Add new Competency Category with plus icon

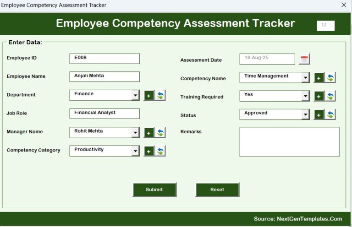click(148, 151)
